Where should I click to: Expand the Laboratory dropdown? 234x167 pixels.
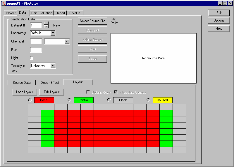click(x=53, y=33)
